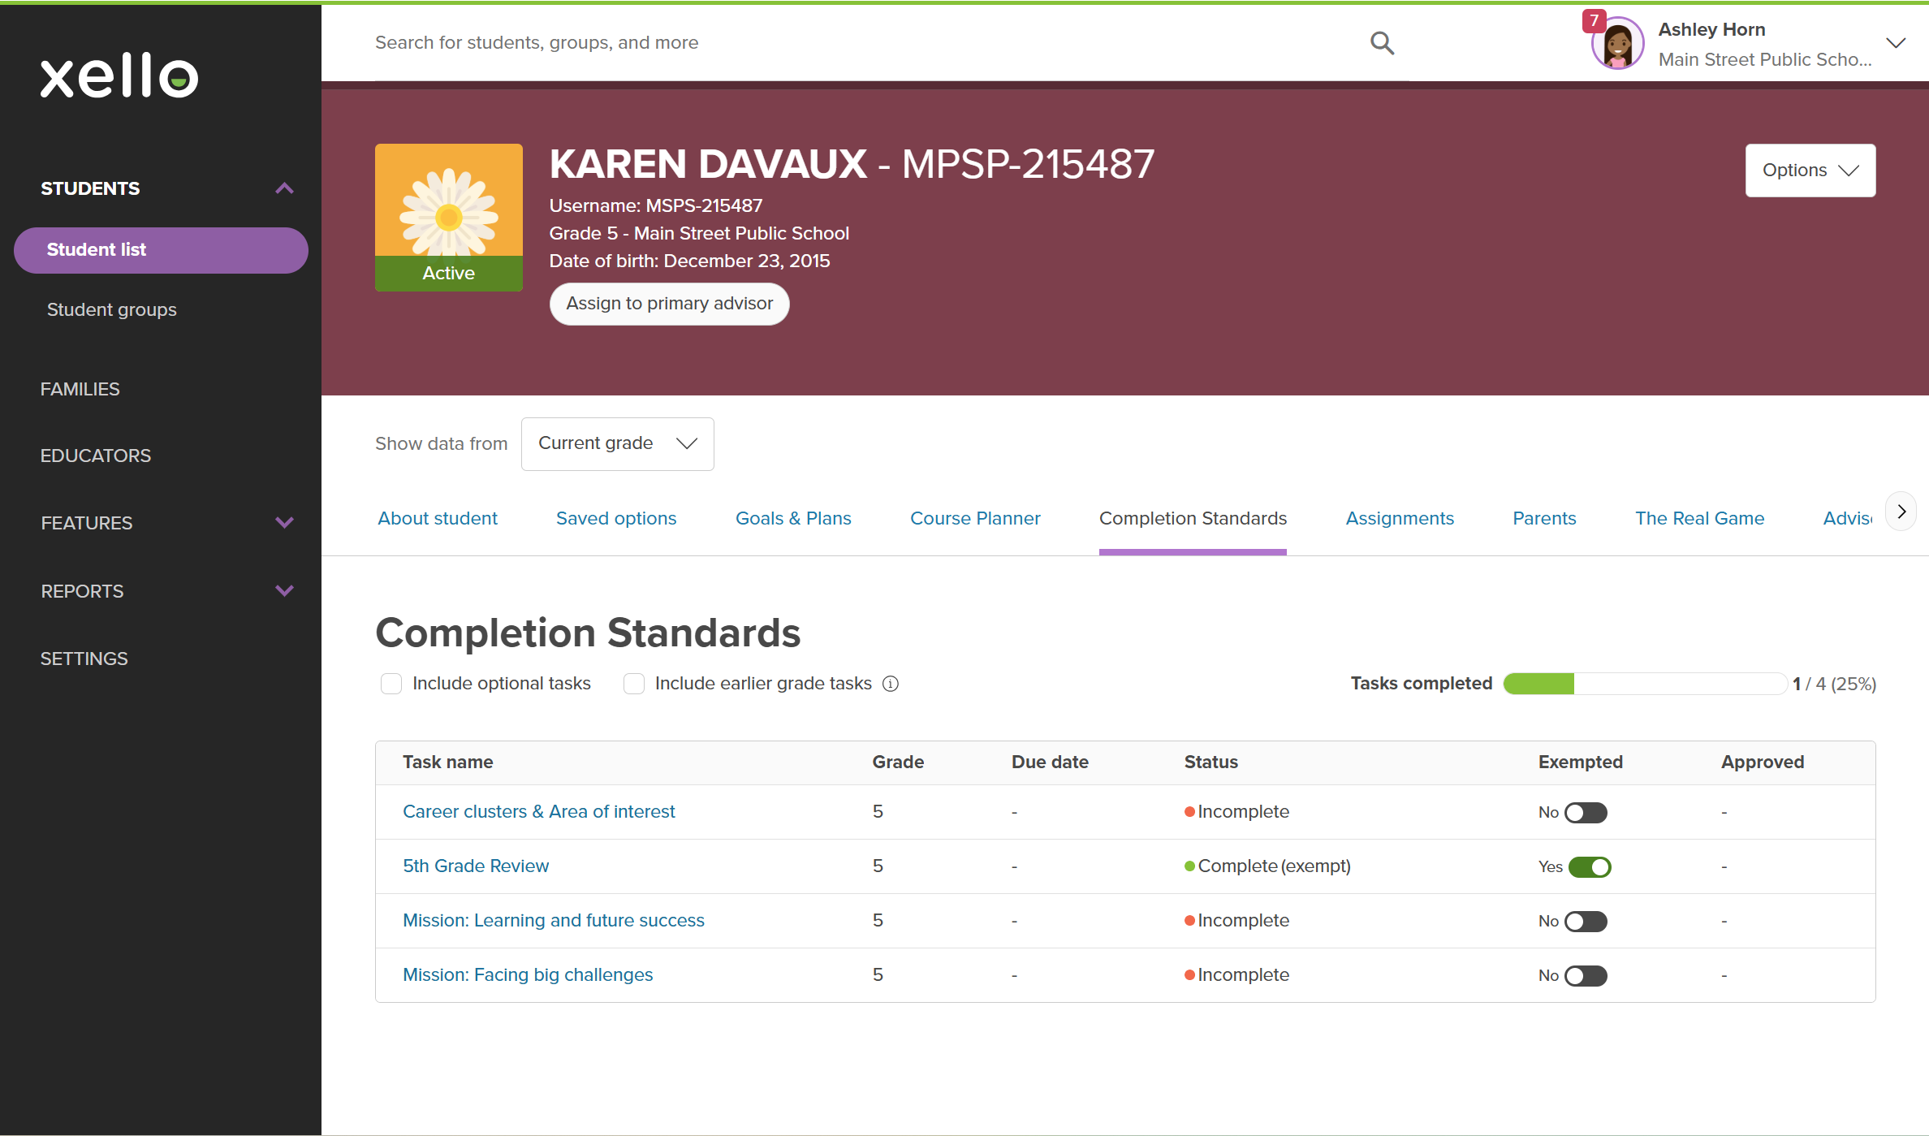This screenshot has width=1929, height=1136.
Task: Switch to the Assignments tab
Action: pyautogui.click(x=1400, y=518)
